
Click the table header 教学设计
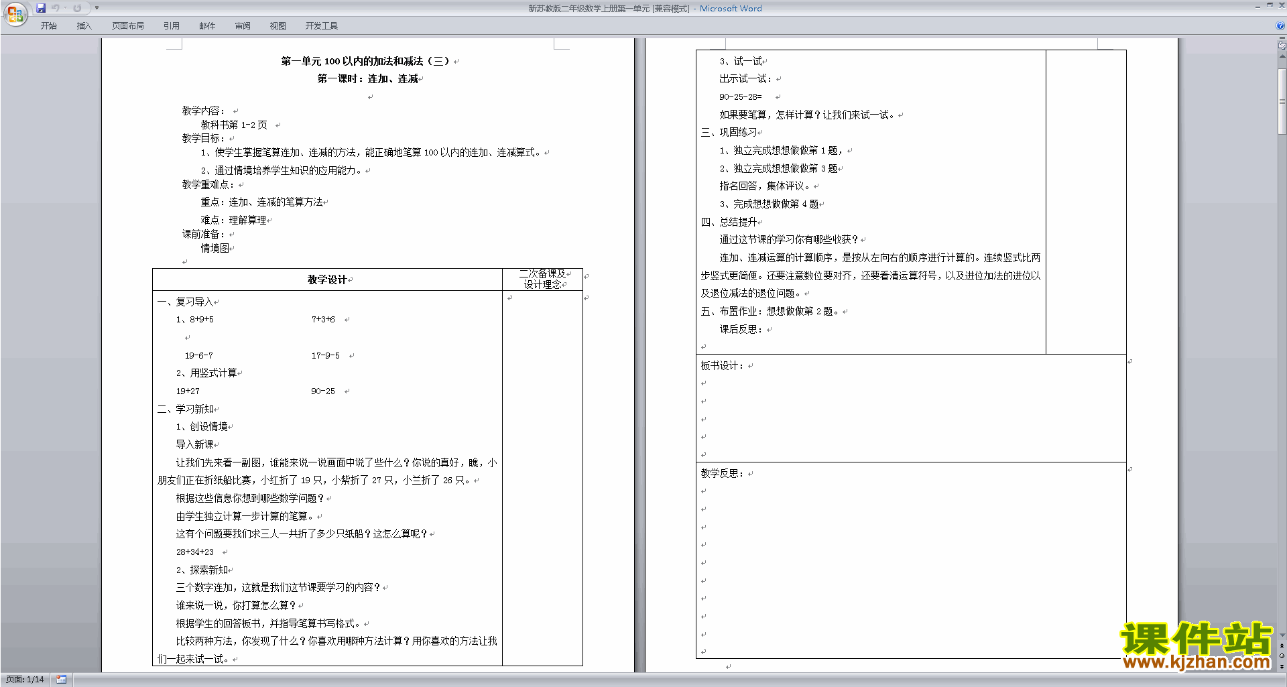click(x=327, y=279)
